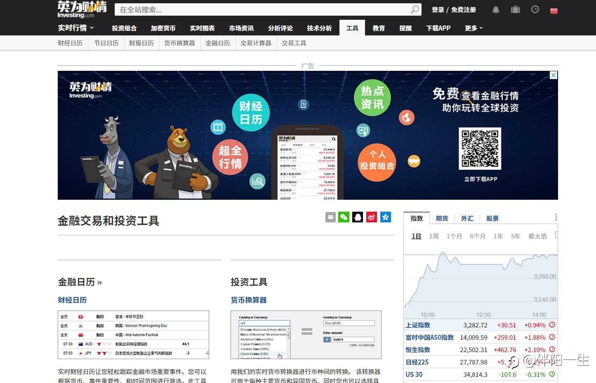
Task: Share page via Weibo icon
Action: (372, 217)
